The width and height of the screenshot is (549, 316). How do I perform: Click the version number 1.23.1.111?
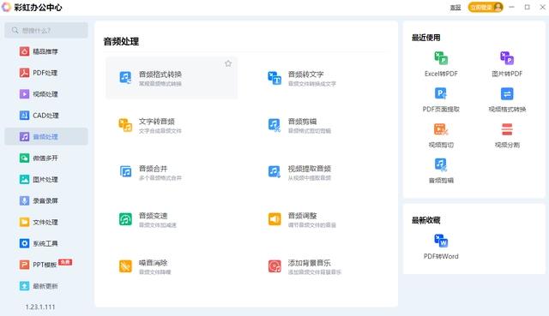coord(40,307)
